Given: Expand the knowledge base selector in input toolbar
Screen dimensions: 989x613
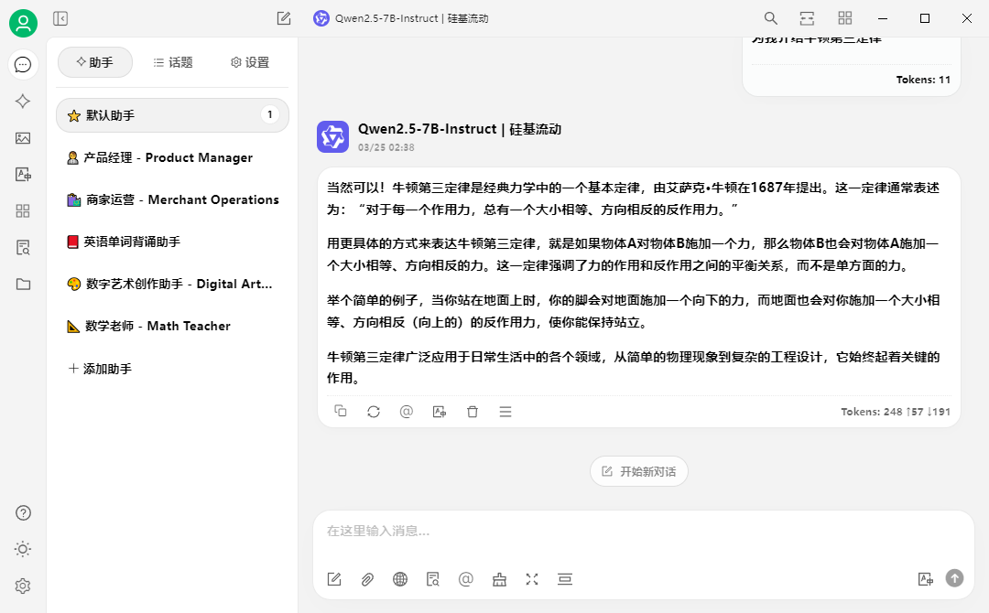Looking at the screenshot, I should [x=433, y=579].
